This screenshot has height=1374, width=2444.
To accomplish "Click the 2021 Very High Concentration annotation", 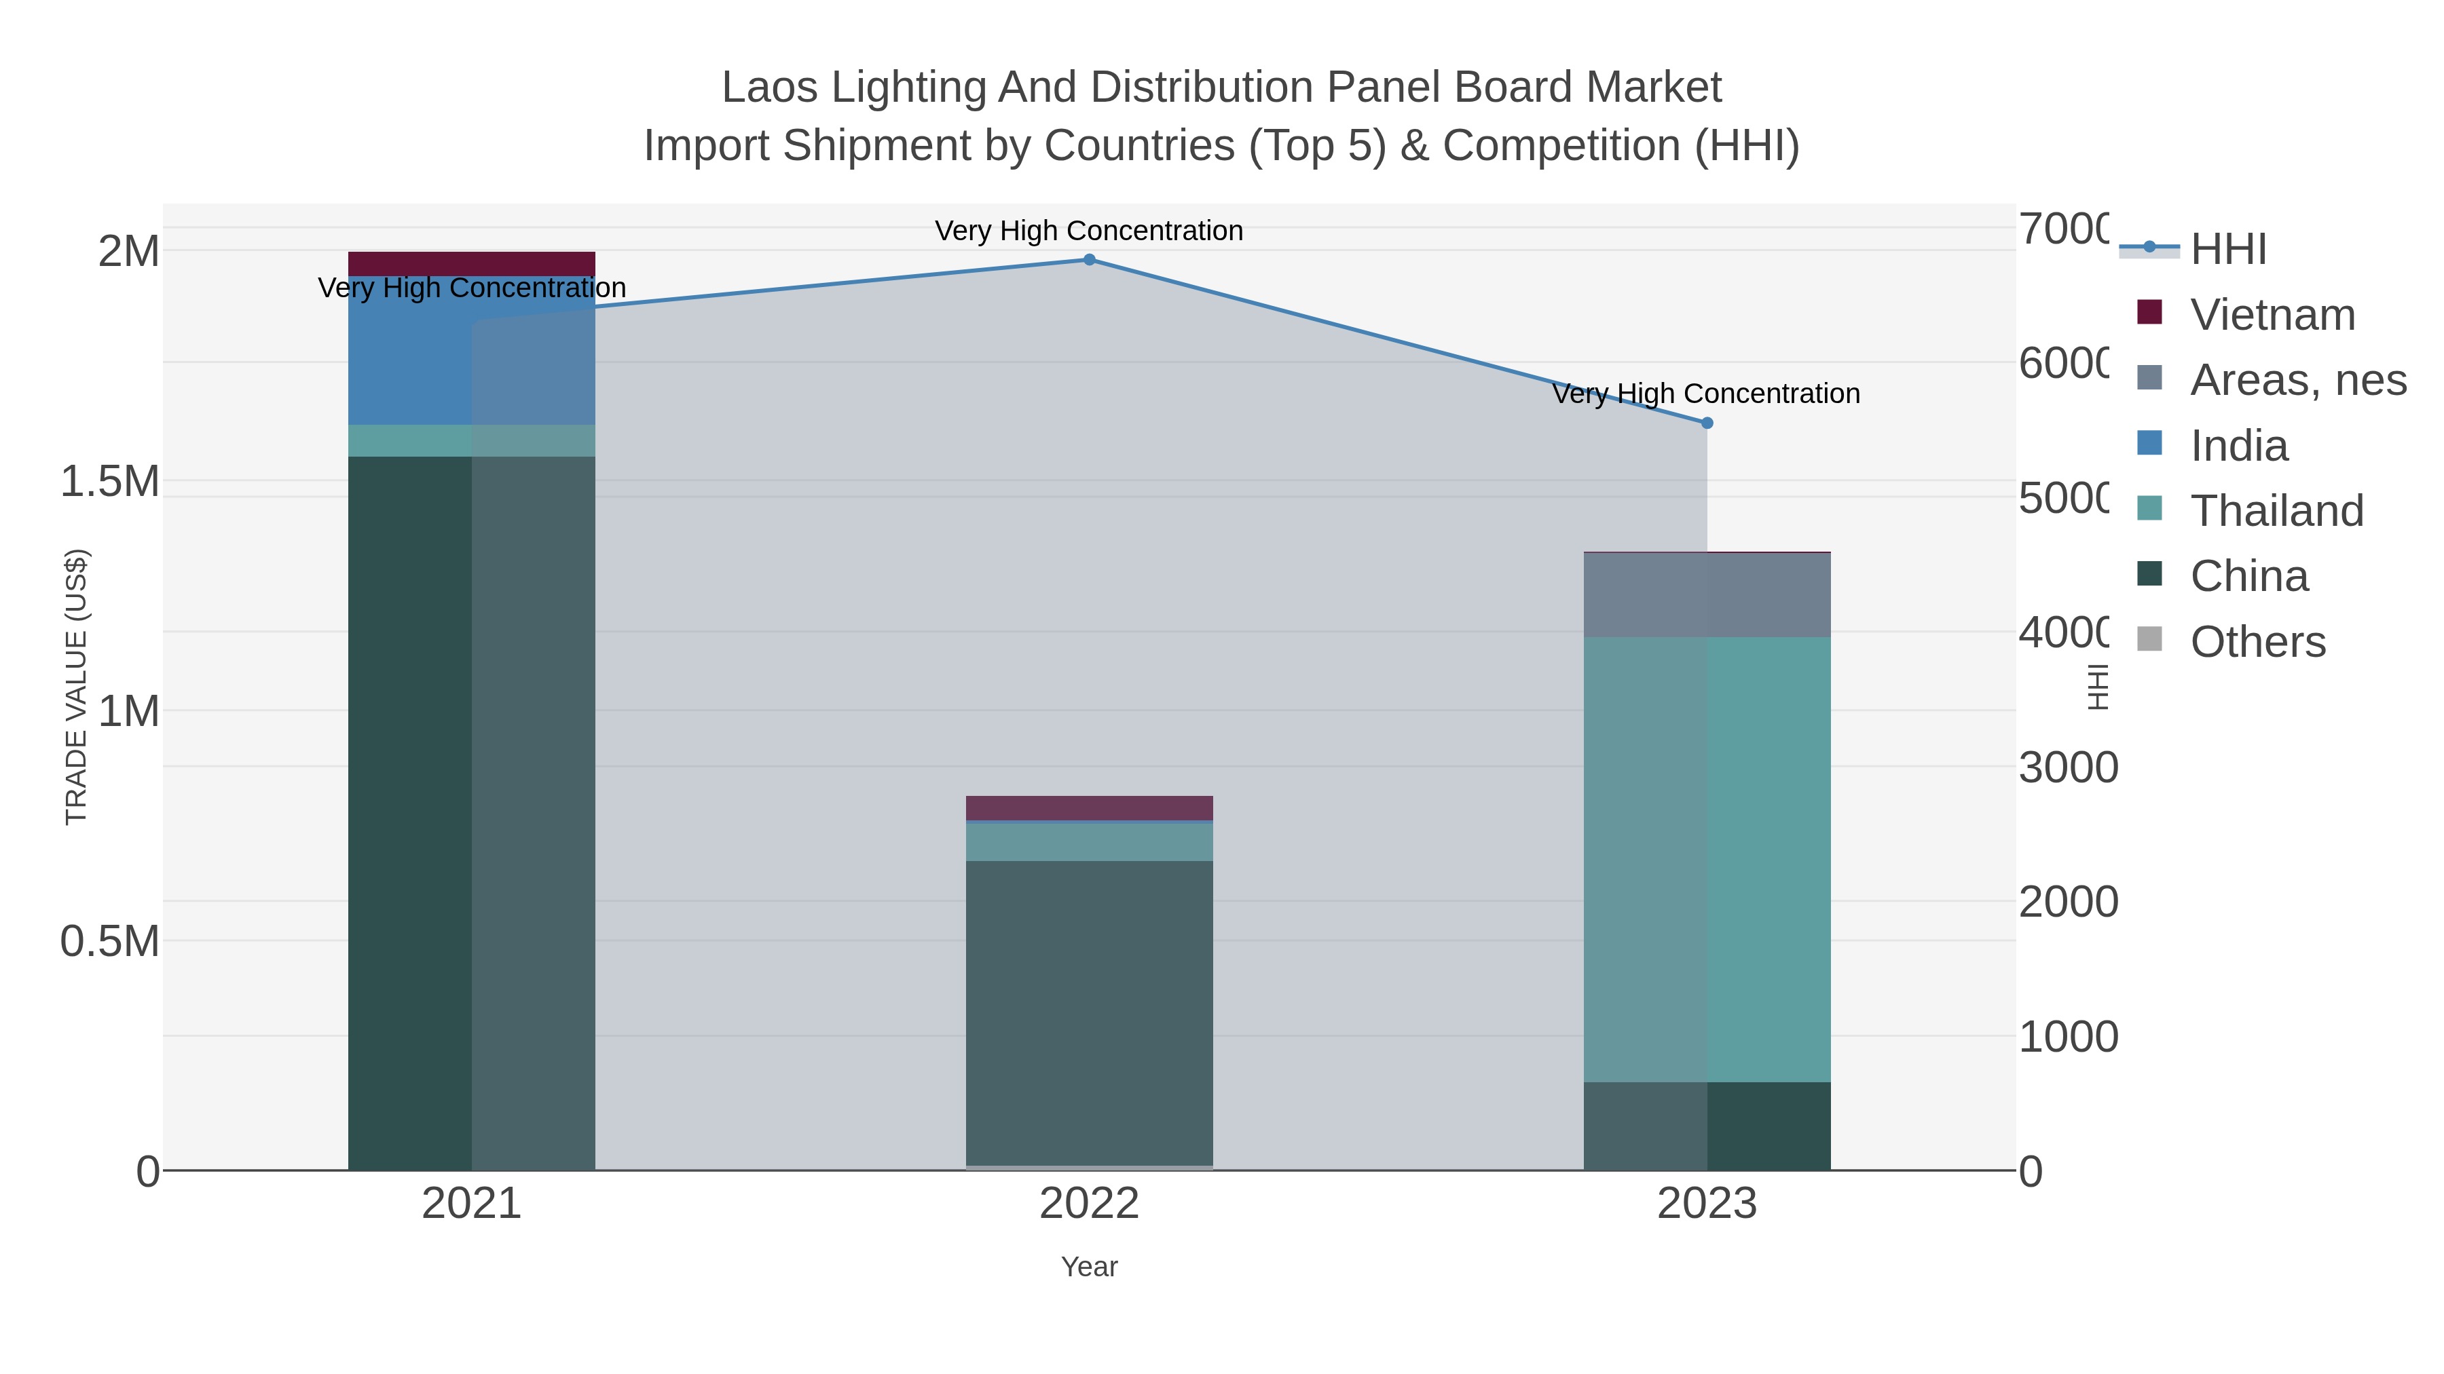I will click(x=472, y=287).
